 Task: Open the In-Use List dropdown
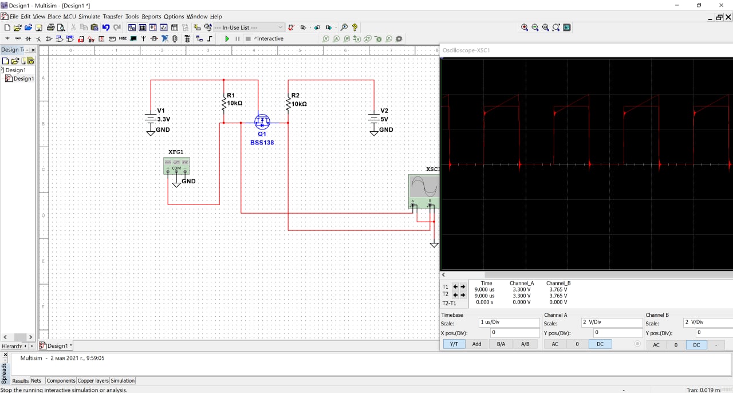280,27
